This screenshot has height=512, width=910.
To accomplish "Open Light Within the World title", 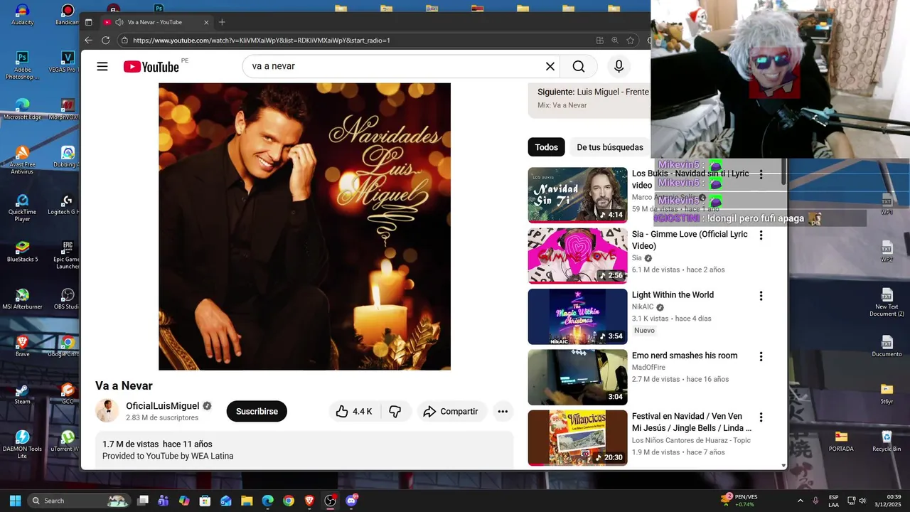I will 673,294.
